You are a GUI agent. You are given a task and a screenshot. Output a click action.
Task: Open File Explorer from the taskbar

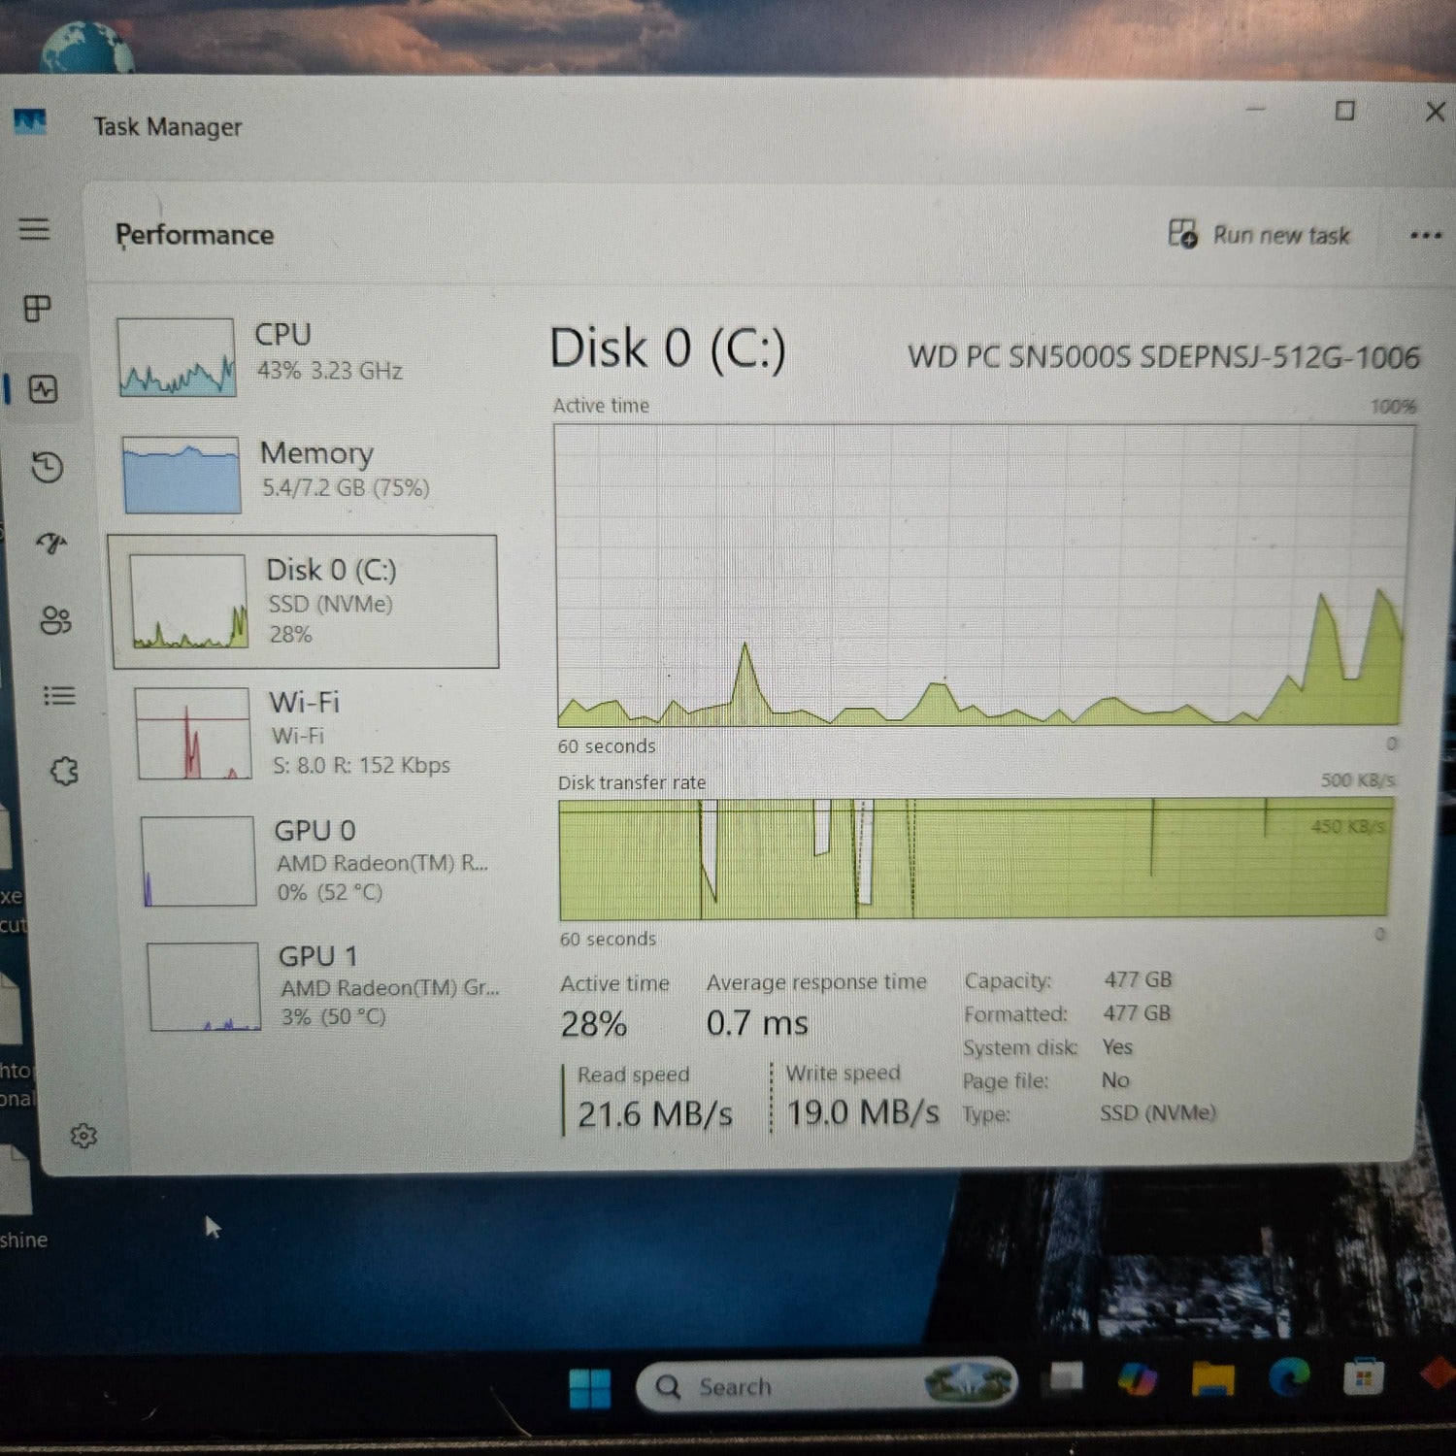[1213, 1378]
